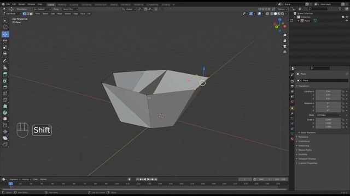Viewport: 350px width, 196px height.
Task: Select the Knife tool
Action: pos(5,100)
